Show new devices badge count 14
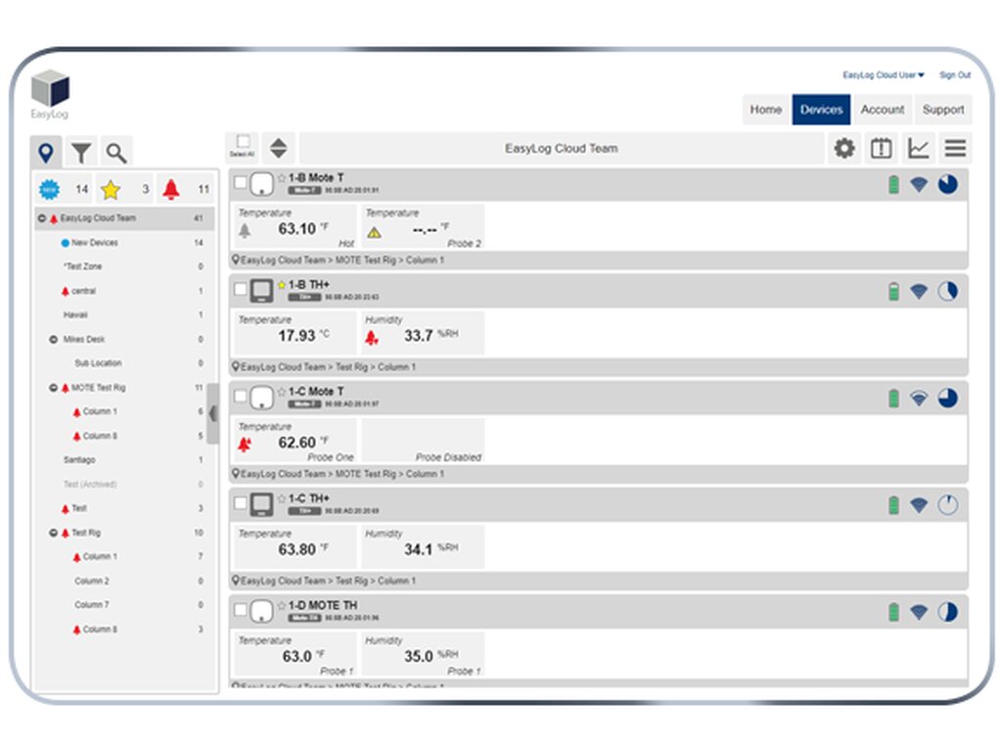 coord(64,189)
